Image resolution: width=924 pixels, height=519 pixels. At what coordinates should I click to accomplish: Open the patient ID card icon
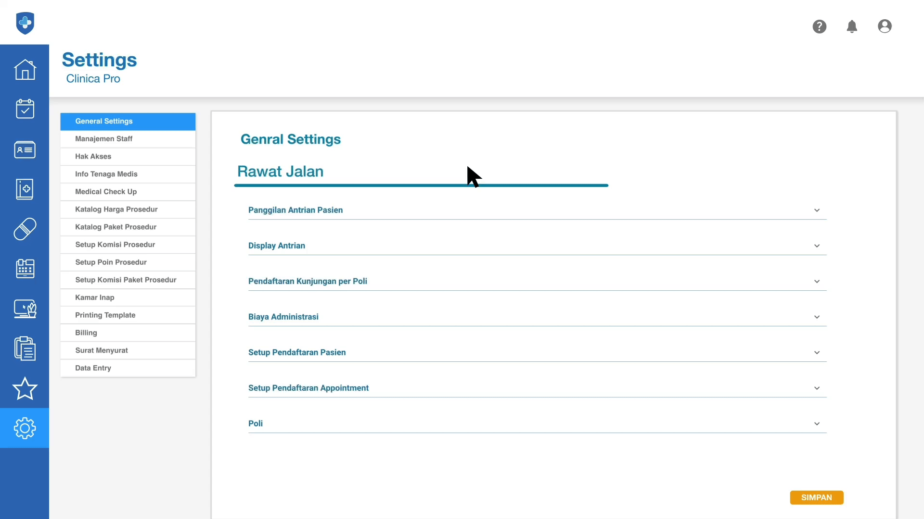tap(25, 149)
